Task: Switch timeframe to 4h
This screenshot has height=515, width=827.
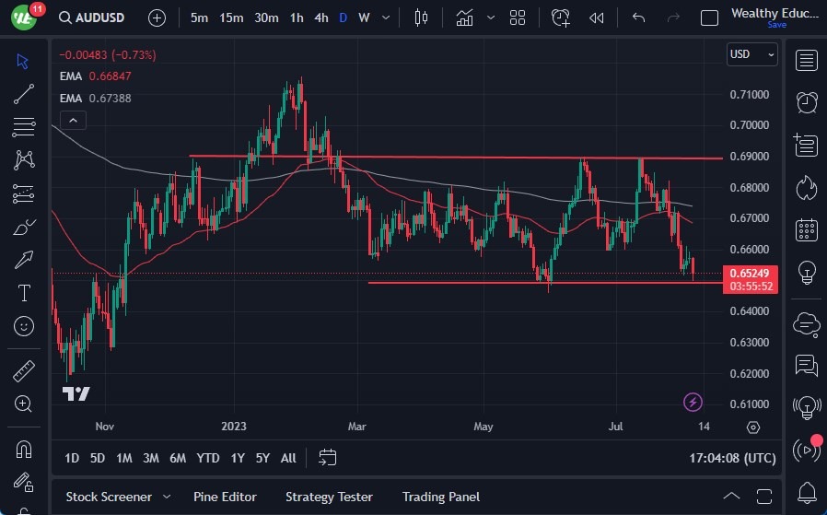Action: pyautogui.click(x=320, y=18)
